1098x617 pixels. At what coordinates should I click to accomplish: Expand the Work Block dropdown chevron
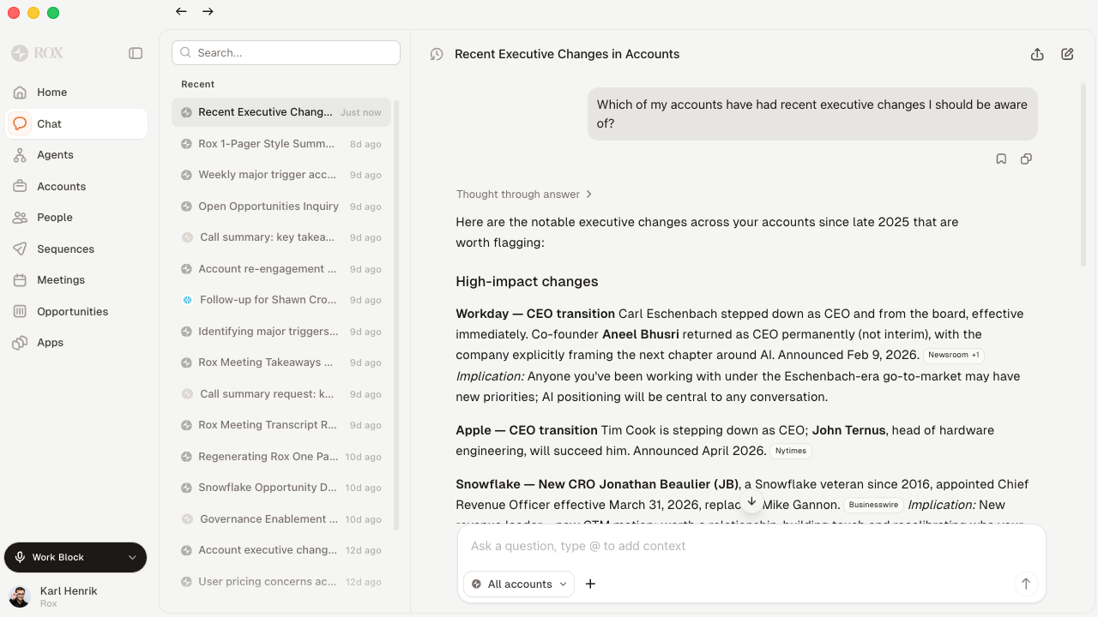point(132,557)
